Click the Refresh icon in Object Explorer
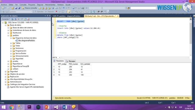Screen dimensions: 195x110 pos(25,19)
